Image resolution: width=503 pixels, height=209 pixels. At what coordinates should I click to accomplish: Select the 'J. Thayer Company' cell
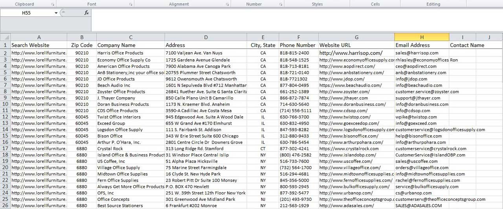[x=130, y=98]
